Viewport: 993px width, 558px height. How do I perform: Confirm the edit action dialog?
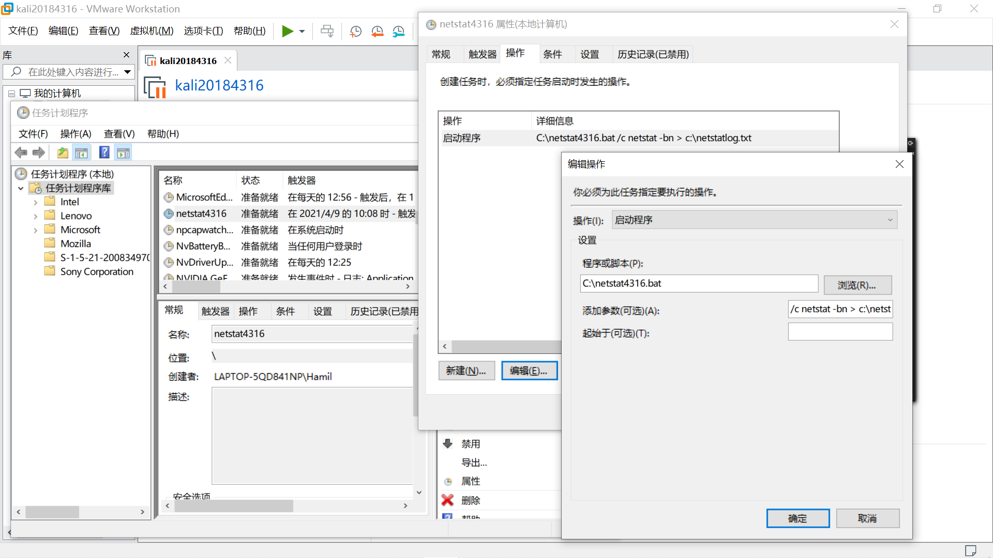(797, 518)
